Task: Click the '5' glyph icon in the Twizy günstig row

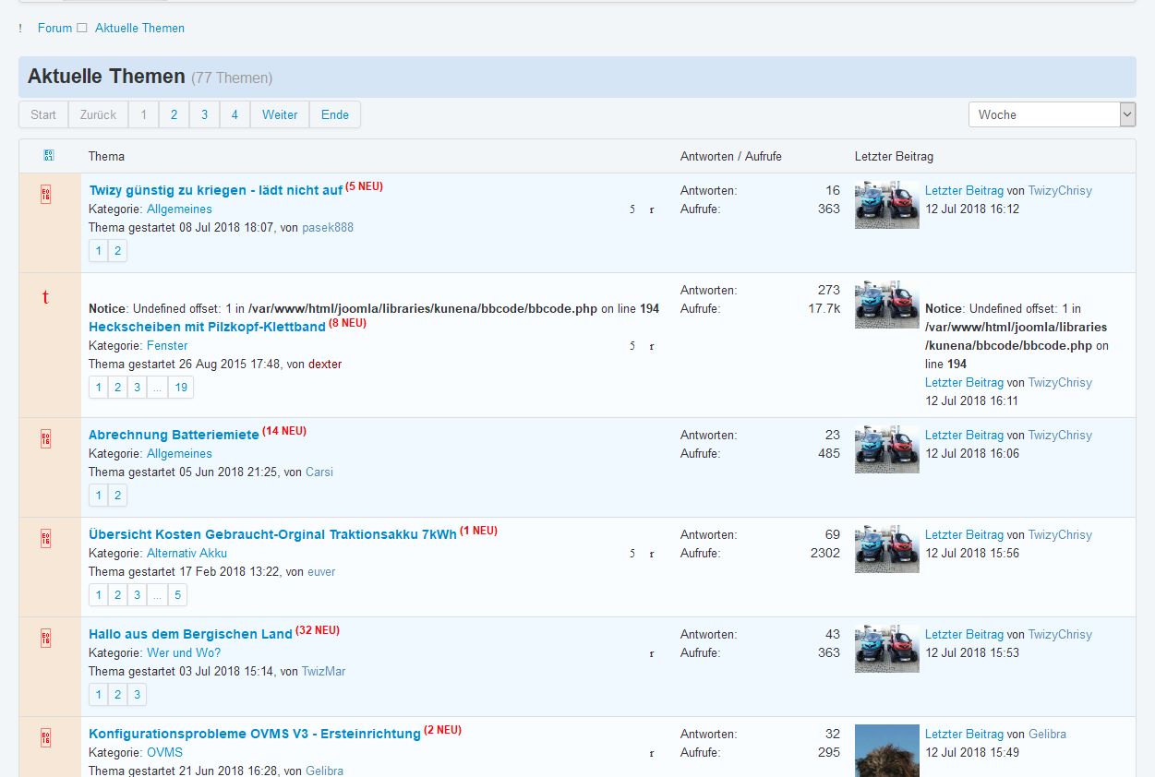Action: coord(632,209)
